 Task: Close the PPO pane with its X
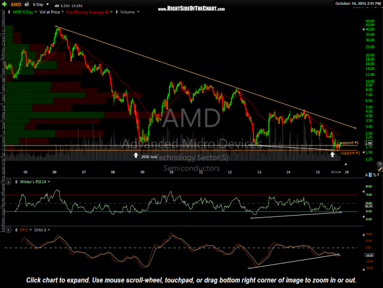coord(8,230)
